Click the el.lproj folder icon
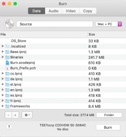The image size is (126, 137). coord(7,84)
